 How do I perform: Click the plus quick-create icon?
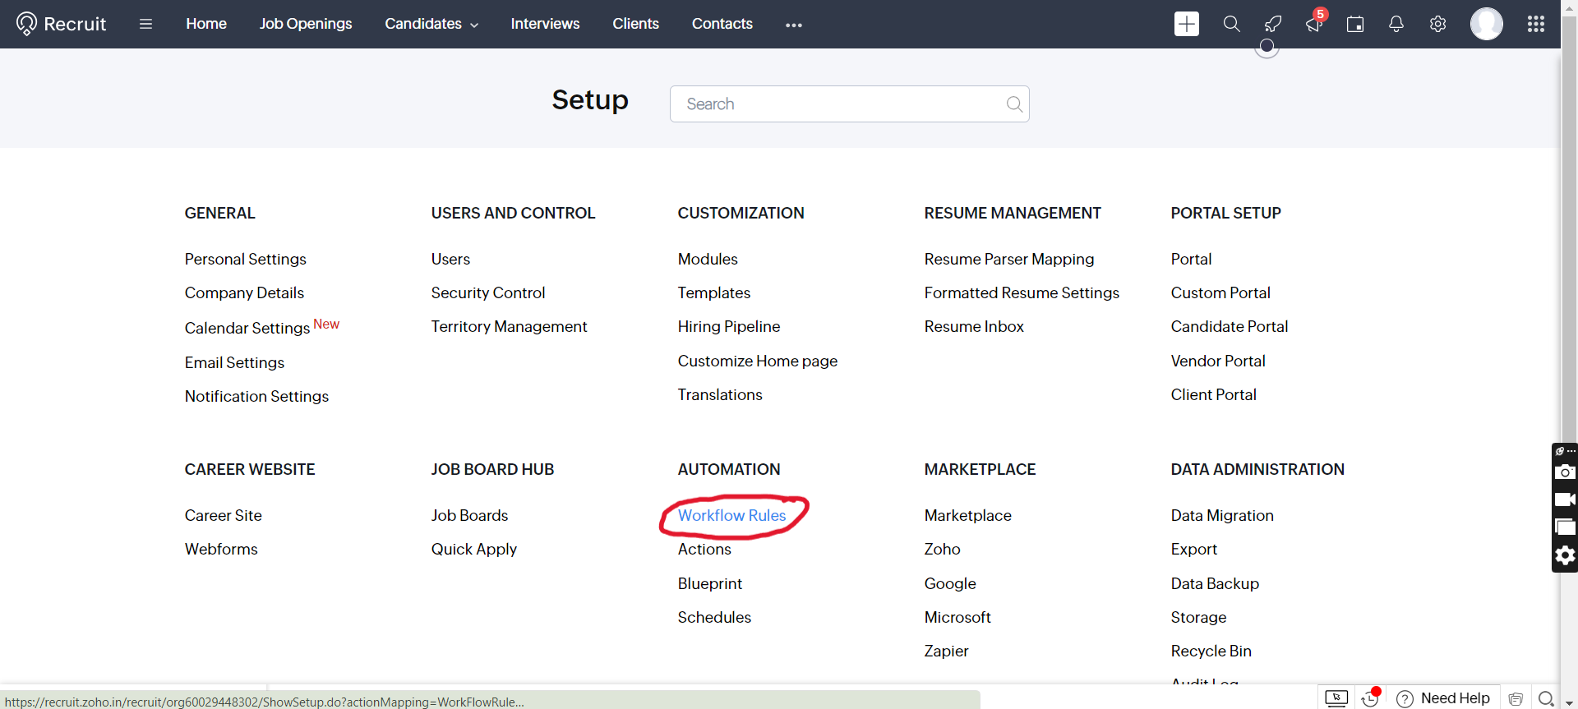[x=1186, y=24]
